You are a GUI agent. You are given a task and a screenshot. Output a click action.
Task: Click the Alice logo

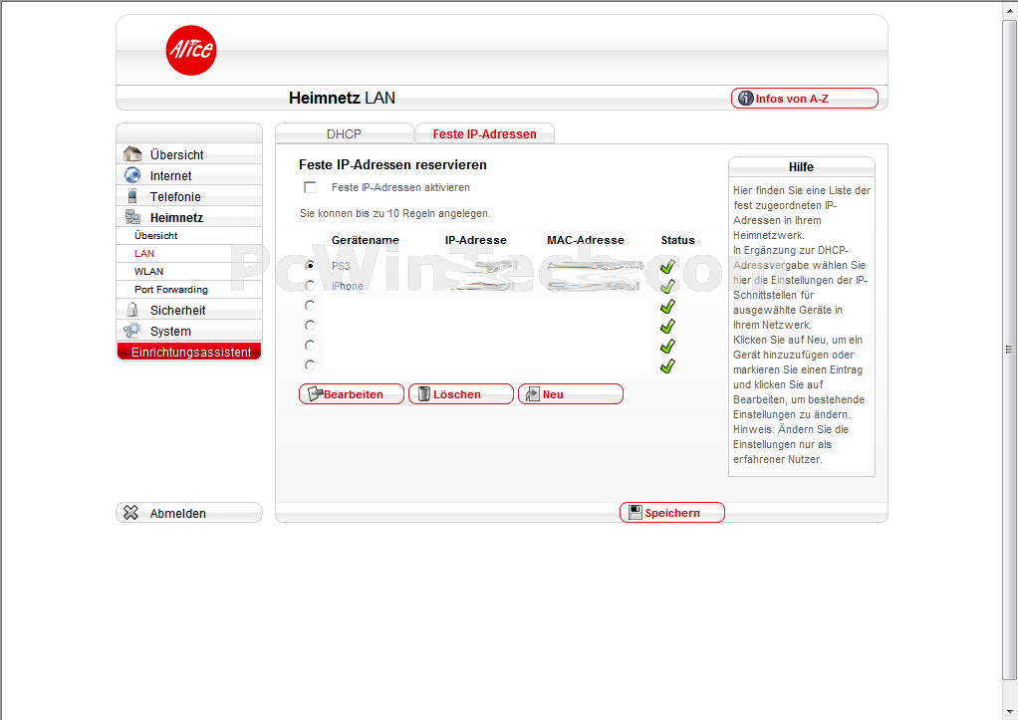191,50
